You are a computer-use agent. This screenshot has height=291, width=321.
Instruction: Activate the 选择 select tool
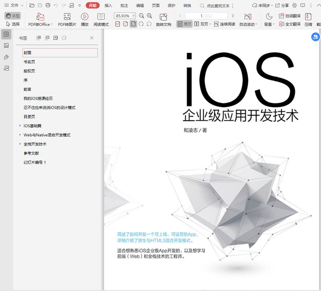pos(13,24)
